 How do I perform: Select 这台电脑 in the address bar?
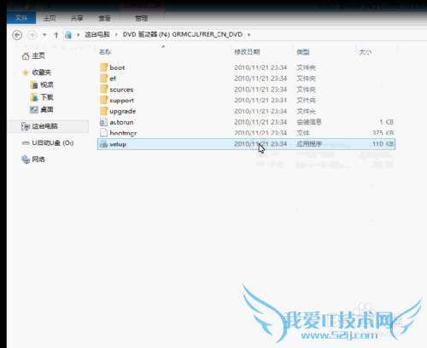coord(97,34)
